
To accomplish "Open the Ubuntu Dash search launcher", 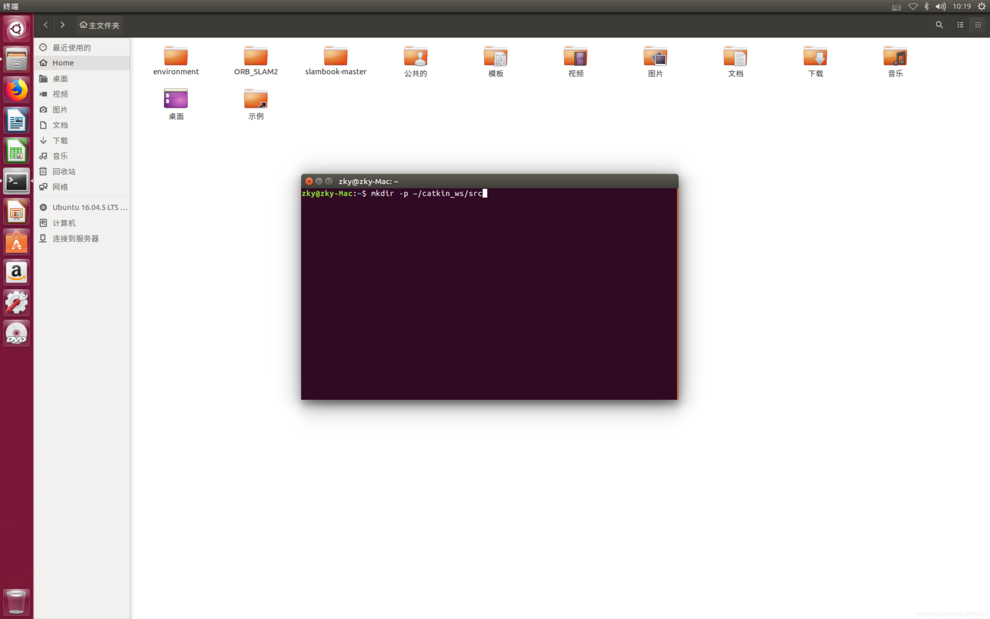I will click(x=16, y=29).
